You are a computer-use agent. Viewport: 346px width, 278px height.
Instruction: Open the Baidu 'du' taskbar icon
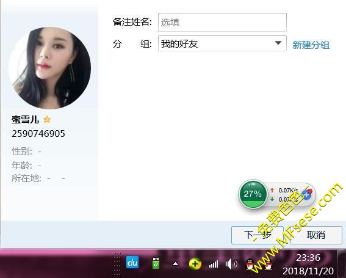(x=132, y=262)
